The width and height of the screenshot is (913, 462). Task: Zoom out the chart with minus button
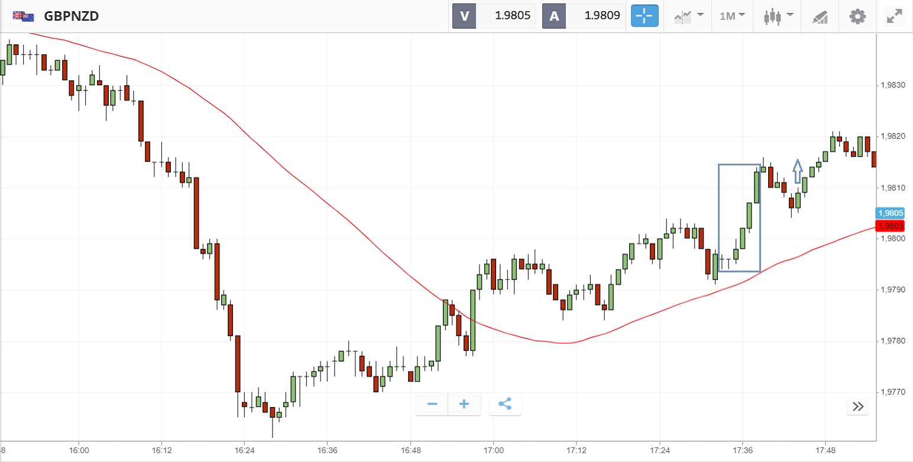pyautogui.click(x=432, y=404)
